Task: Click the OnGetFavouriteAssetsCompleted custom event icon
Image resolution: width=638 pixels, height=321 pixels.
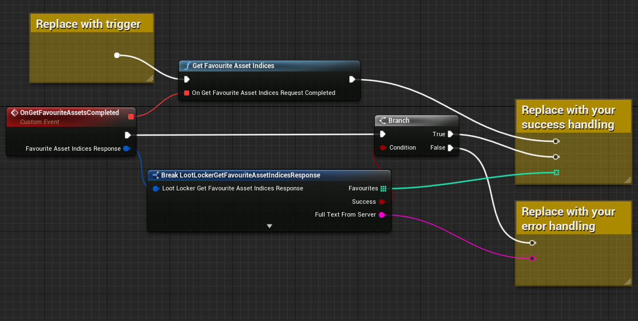Action: point(14,113)
